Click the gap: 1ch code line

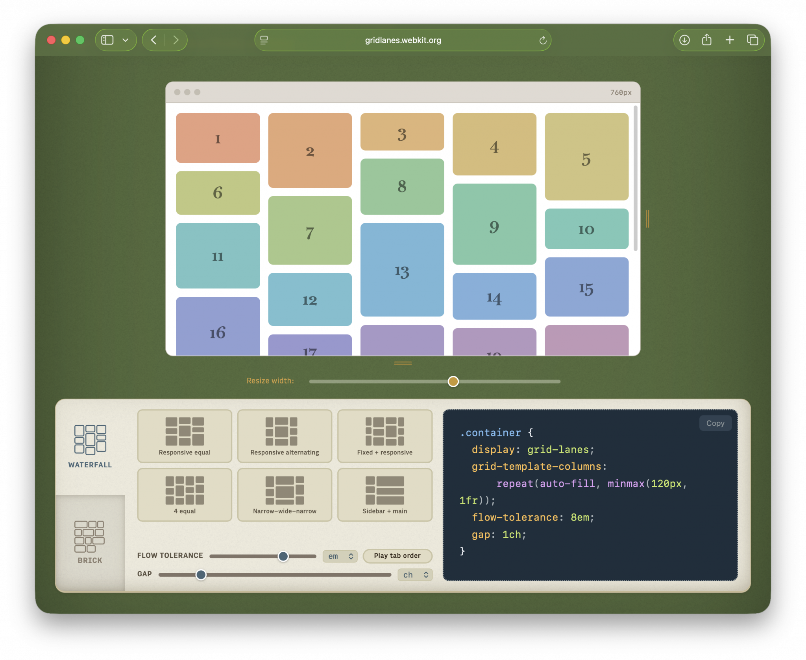[x=499, y=535]
